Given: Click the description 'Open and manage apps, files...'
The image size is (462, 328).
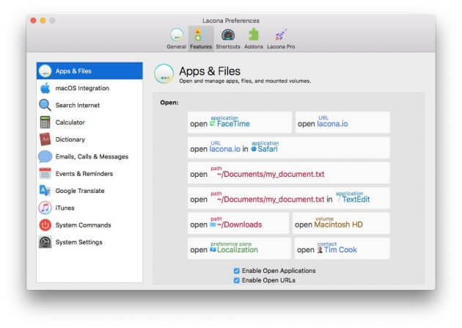Looking at the screenshot, I should click(x=245, y=81).
